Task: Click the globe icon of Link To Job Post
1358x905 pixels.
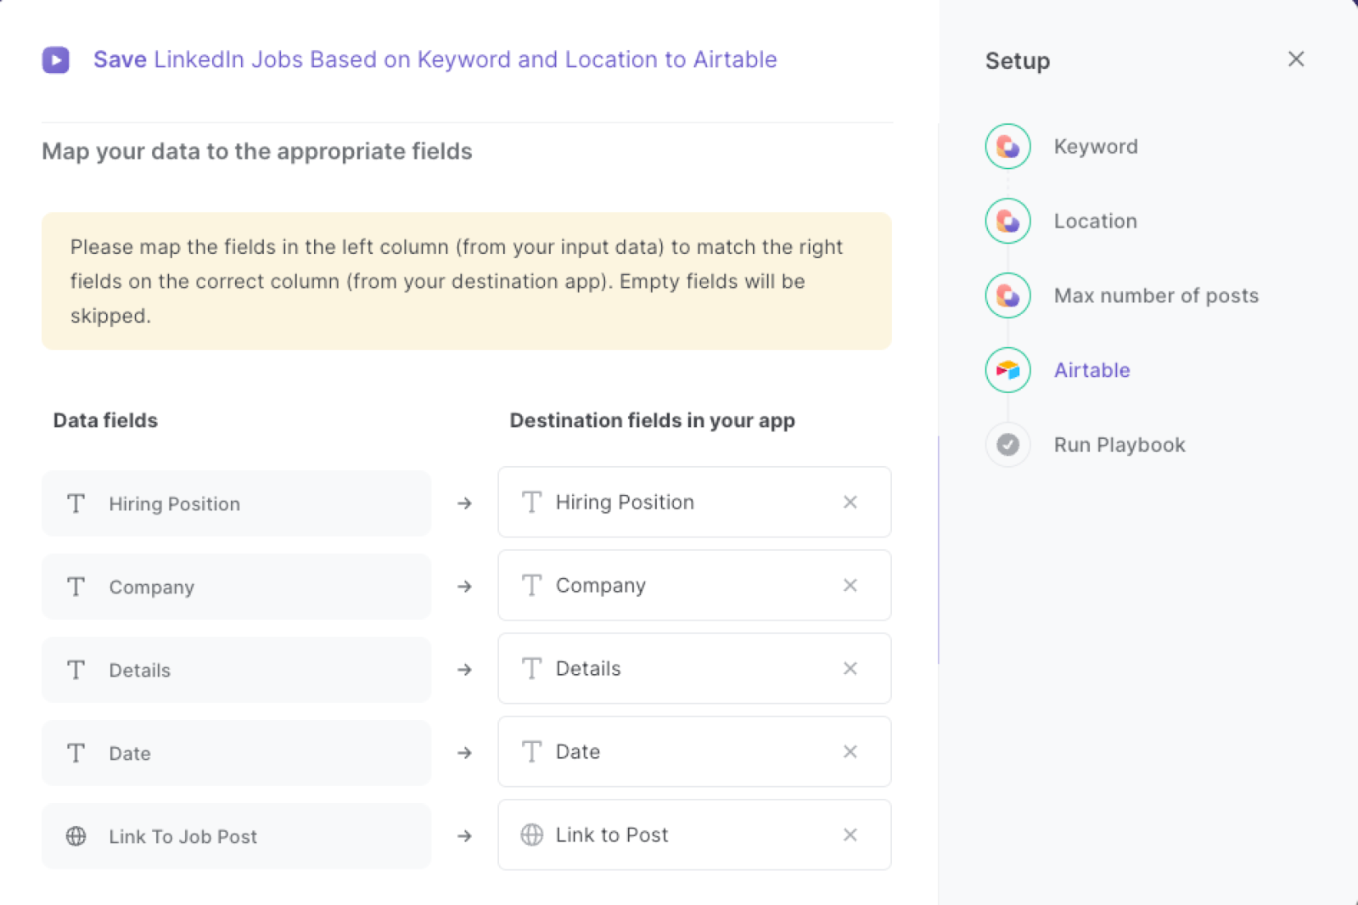Action: 76,837
